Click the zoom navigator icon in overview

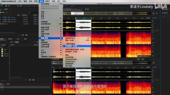[154, 13]
